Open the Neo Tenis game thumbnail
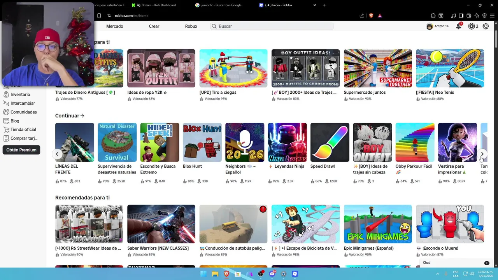This screenshot has width=498, height=280. coord(450,68)
